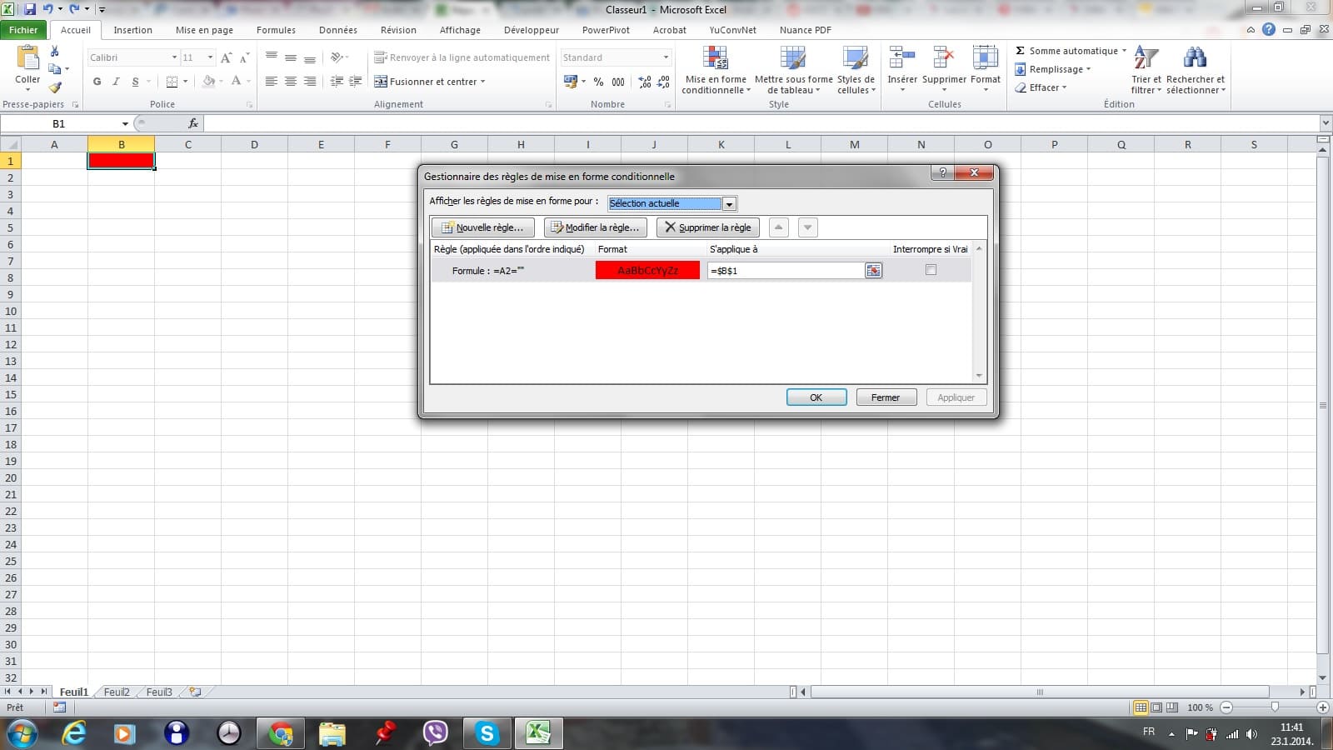This screenshot has height=750, width=1333.
Task: Switch to the Formules ribbon tab
Action: [x=276, y=30]
